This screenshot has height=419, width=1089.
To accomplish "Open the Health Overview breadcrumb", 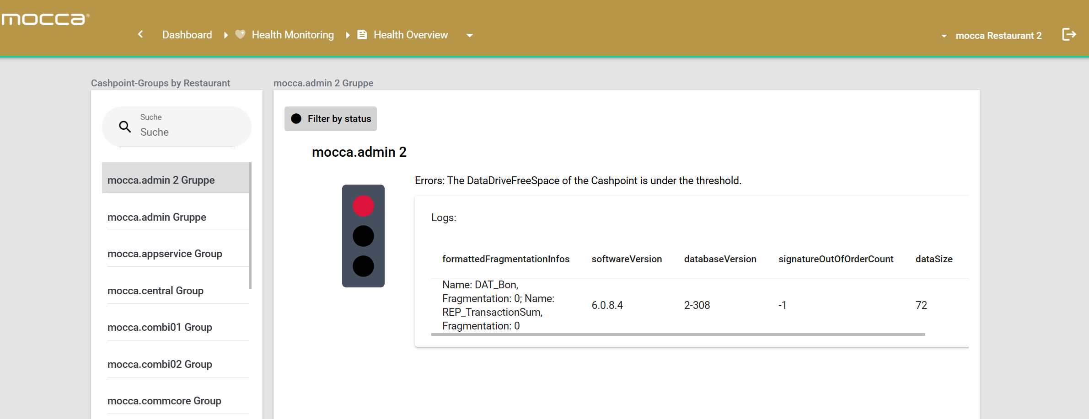I will click(x=411, y=35).
